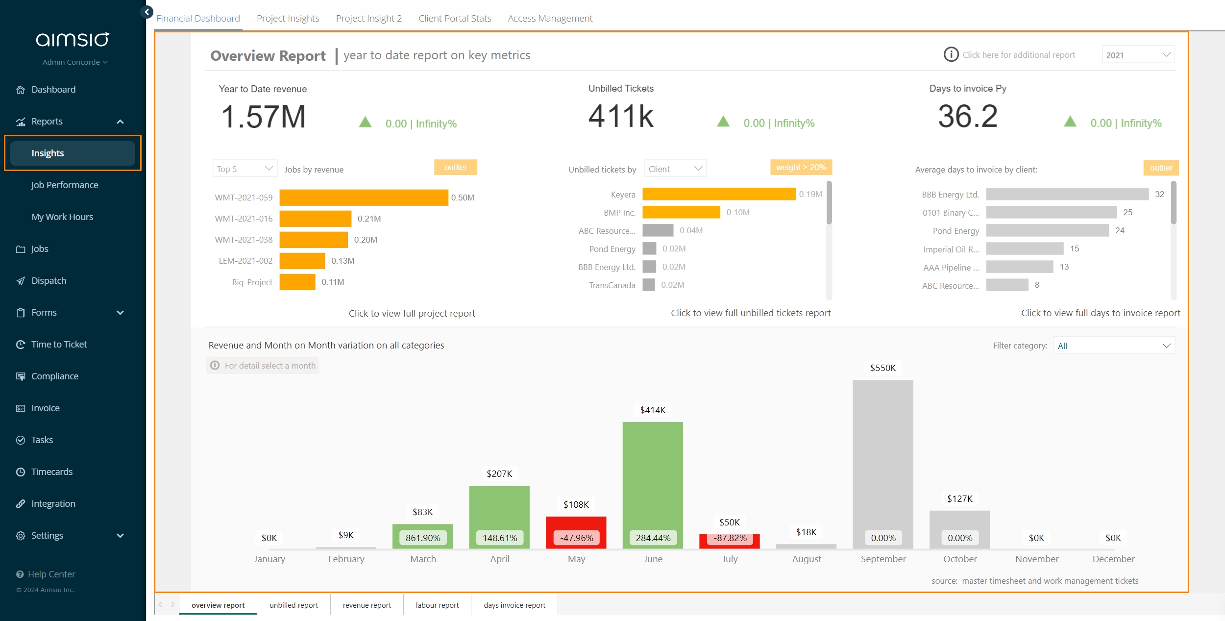Expand the Forms submenu chevron
Viewport: 1225px width, 621px height.
pos(120,313)
